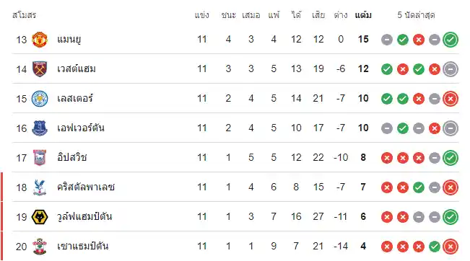
Task: Click the Wolverhampton wolf-head crest
Action: click(40, 217)
